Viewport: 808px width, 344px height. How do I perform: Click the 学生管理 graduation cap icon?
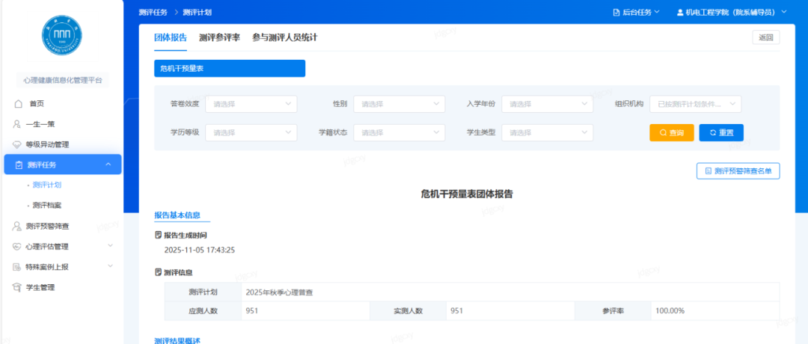point(18,287)
